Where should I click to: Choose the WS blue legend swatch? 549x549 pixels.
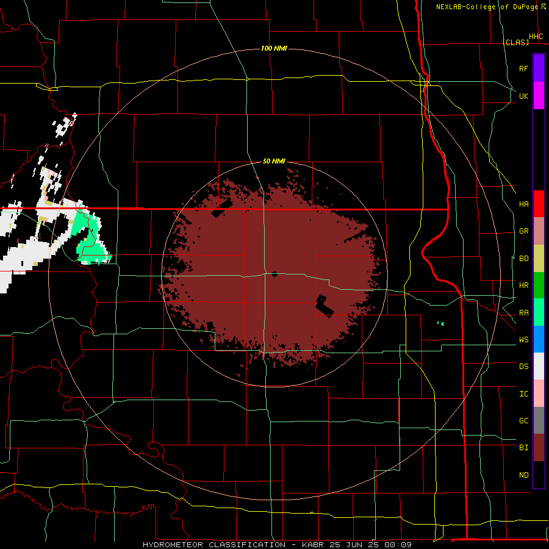click(x=539, y=339)
